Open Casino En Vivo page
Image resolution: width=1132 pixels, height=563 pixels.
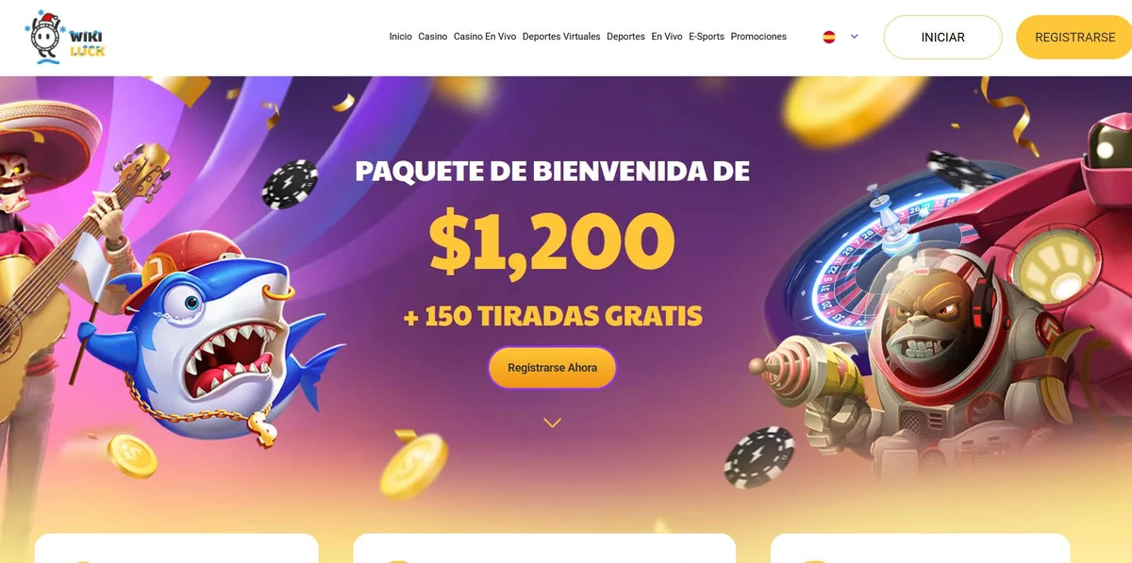tap(485, 37)
